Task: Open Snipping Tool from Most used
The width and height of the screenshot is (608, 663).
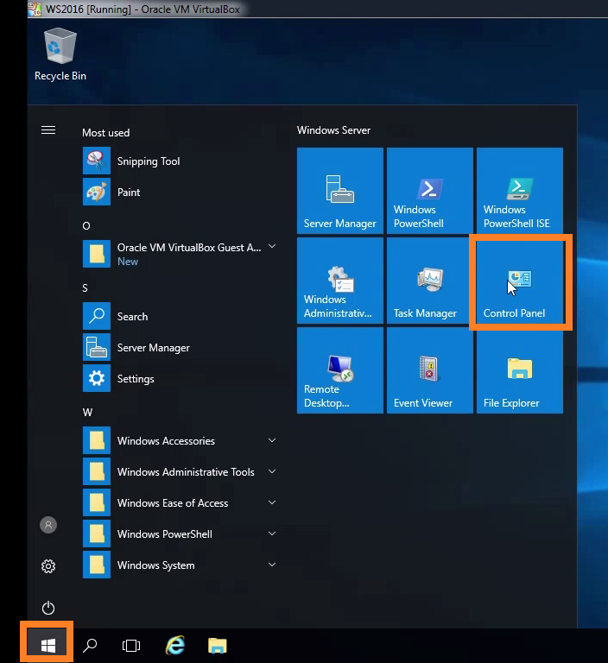Action: [x=180, y=161]
